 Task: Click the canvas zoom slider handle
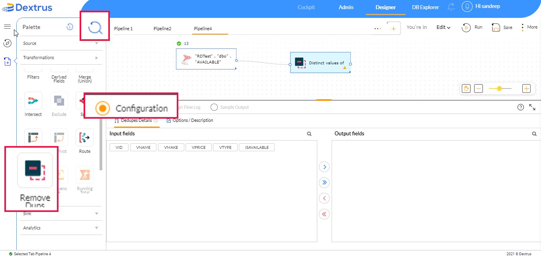[499, 89]
